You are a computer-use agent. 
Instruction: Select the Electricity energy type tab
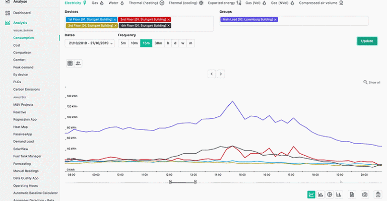click(76, 3)
